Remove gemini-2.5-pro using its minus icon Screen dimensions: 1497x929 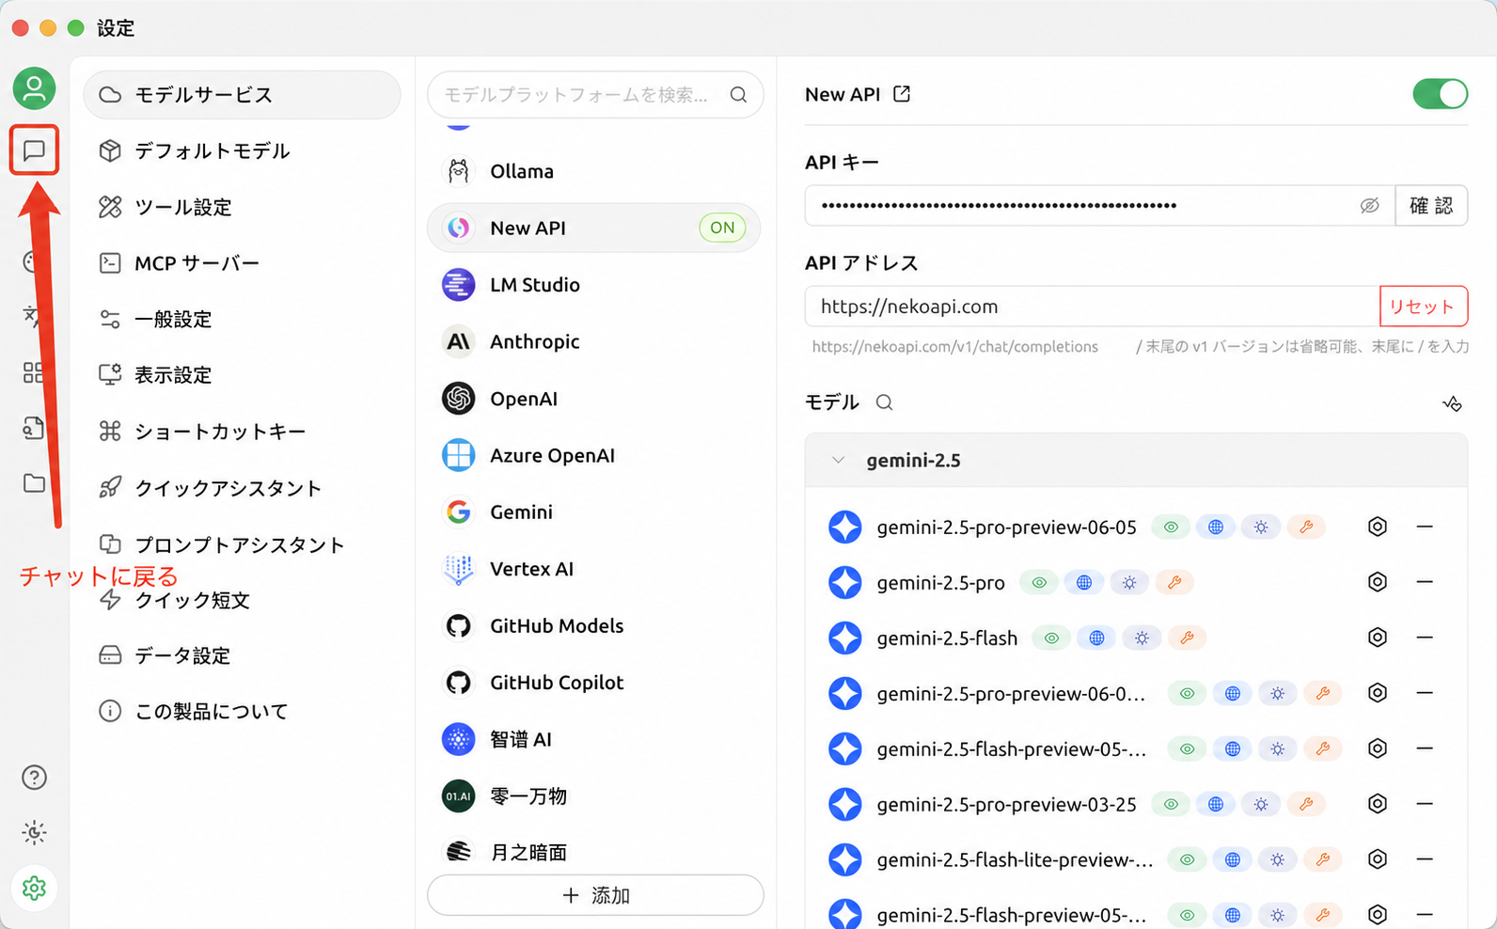pos(1425,582)
